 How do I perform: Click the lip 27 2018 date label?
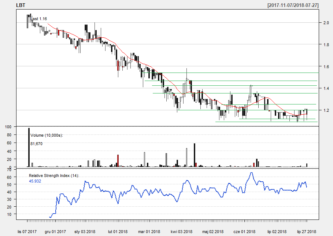[307, 232]
